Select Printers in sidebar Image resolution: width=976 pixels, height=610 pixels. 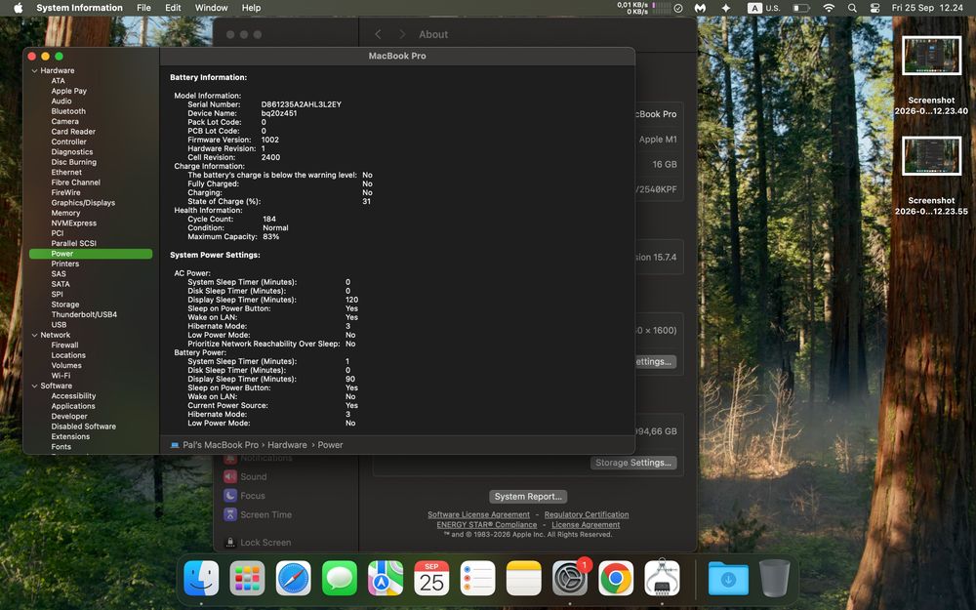pos(64,264)
